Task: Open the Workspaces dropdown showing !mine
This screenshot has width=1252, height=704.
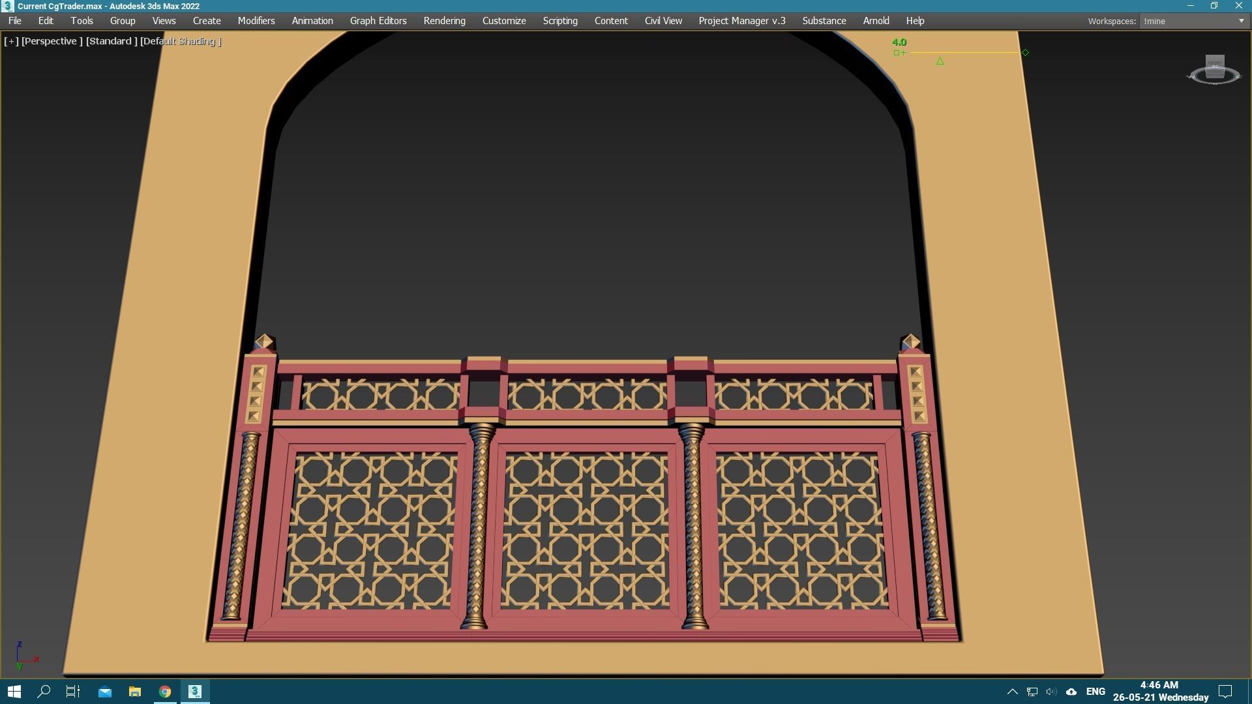Action: 1193,21
